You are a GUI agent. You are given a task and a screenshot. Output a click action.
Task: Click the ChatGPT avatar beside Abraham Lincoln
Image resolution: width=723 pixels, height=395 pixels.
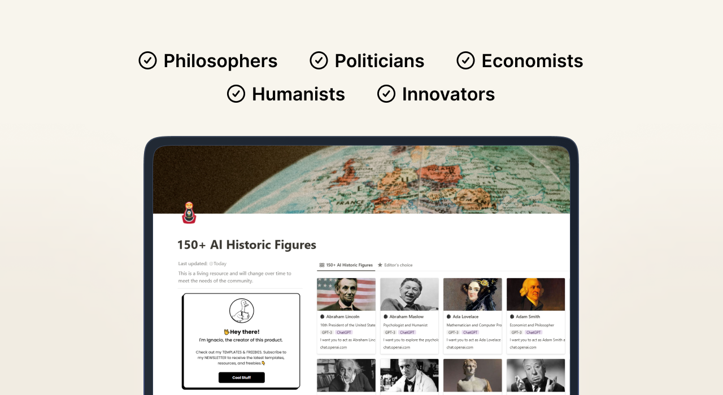[322, 317]
